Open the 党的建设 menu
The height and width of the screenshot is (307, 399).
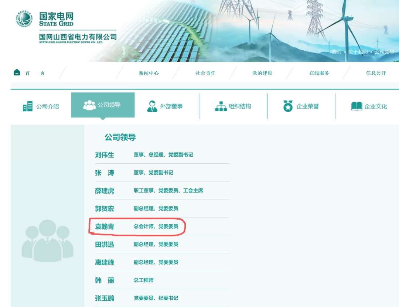[262, 73]
